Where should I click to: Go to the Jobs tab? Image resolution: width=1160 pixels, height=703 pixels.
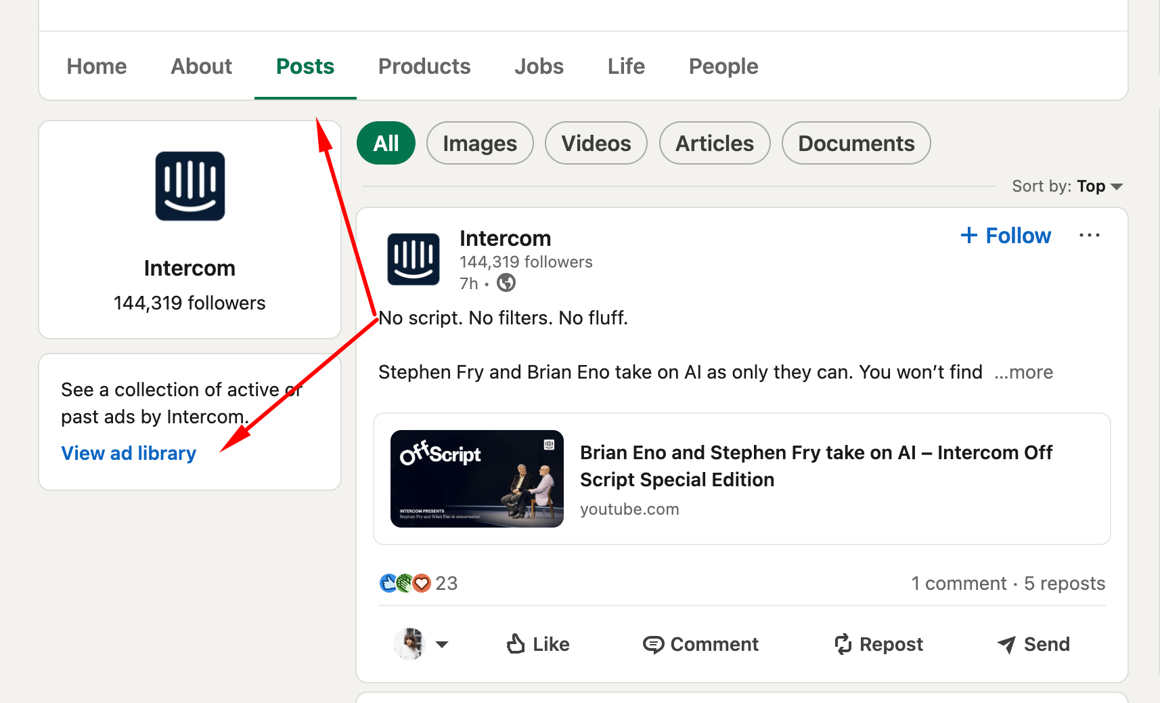(x=539, y=66)
